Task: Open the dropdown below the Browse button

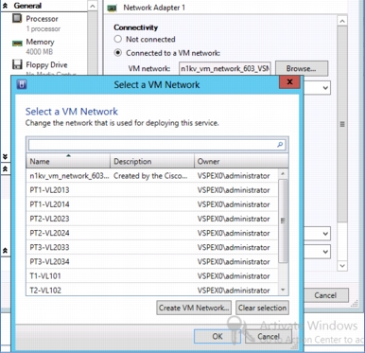Action: pyautogui.click(x=325, y=88)
